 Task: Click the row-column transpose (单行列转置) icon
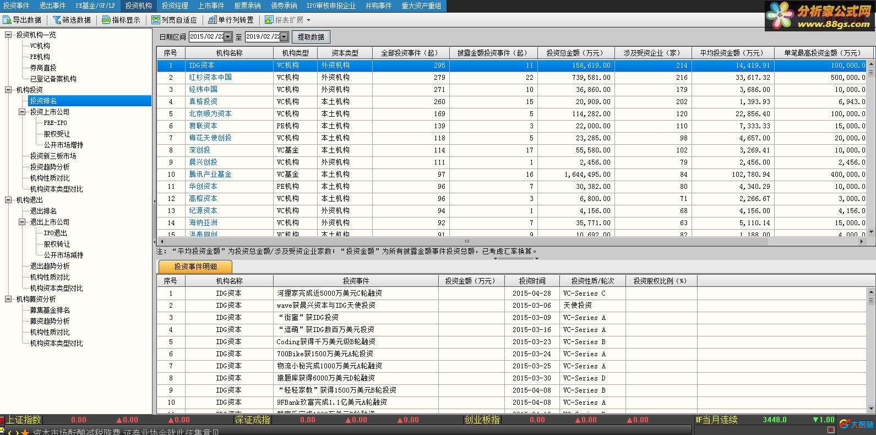click(x=213, y=20)
